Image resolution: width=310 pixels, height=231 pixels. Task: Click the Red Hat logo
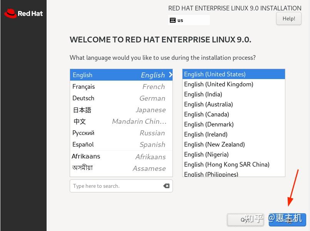point(23,13)
